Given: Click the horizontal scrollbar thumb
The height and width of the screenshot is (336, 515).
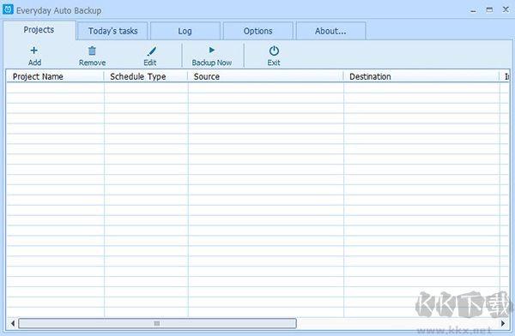Looking at the screenshot, I should click(x=157, y=323).
